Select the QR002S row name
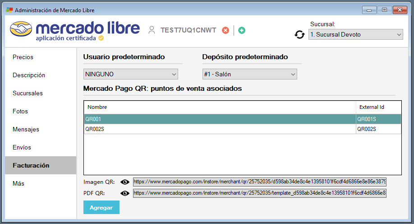The image size is (414, 224). coord(220,129)
